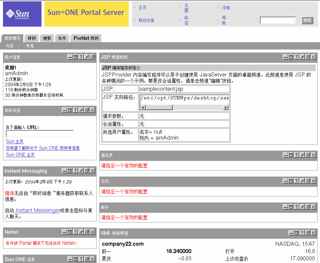This screenshot has width=320, height=263.
Task: Edit the Instant Messaging channel settings
Action: tap(81, 171)
